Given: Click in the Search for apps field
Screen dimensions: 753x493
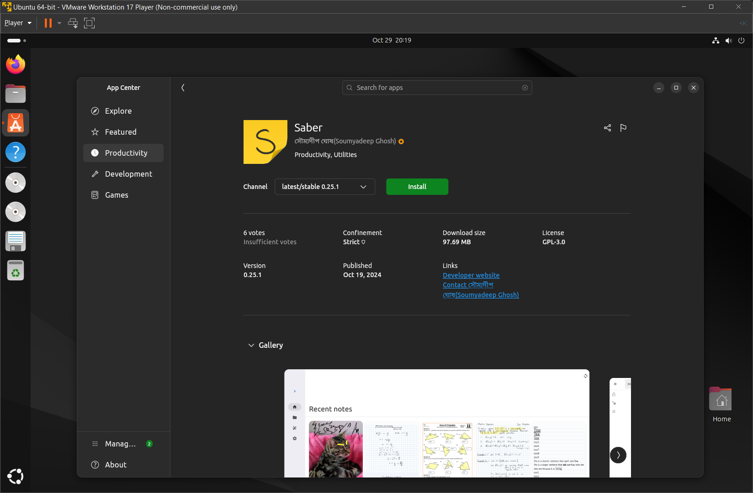Looking at the screenshot, I should pos(437,88).
